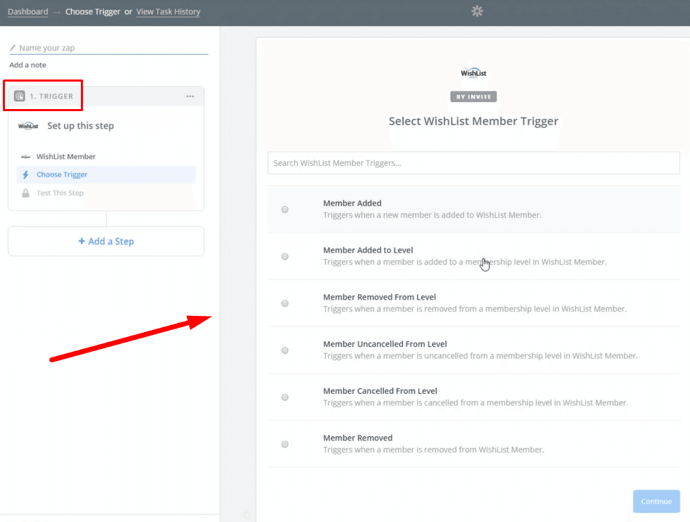The height and width of the screenshot is (522, 690).
Task: Click the BY INVITE badge
Action: (x=473, y=97)
